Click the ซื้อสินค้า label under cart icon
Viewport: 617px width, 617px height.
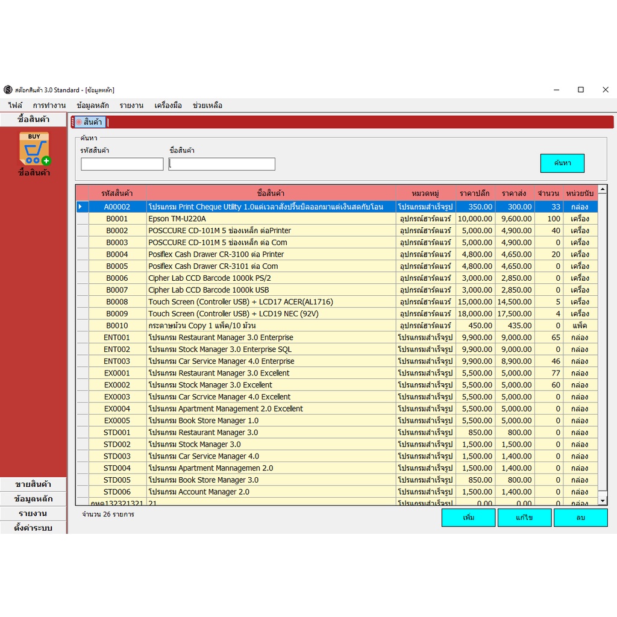coord(34,173)
